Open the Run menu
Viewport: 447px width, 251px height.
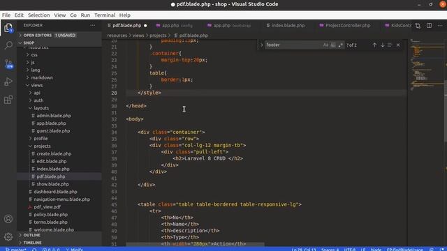pos(85,15)
